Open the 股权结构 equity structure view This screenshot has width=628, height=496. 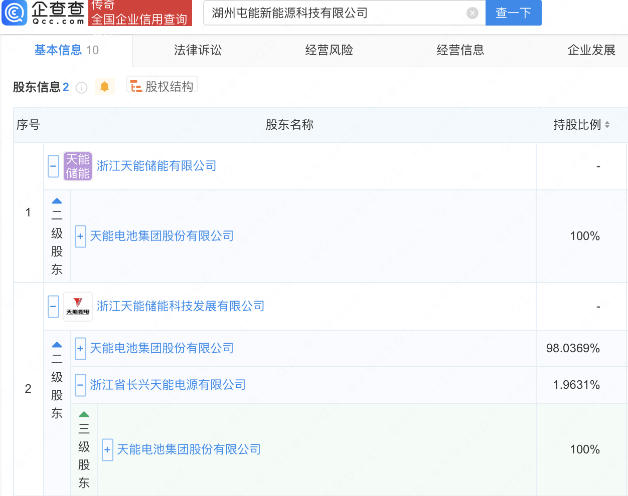162,87
